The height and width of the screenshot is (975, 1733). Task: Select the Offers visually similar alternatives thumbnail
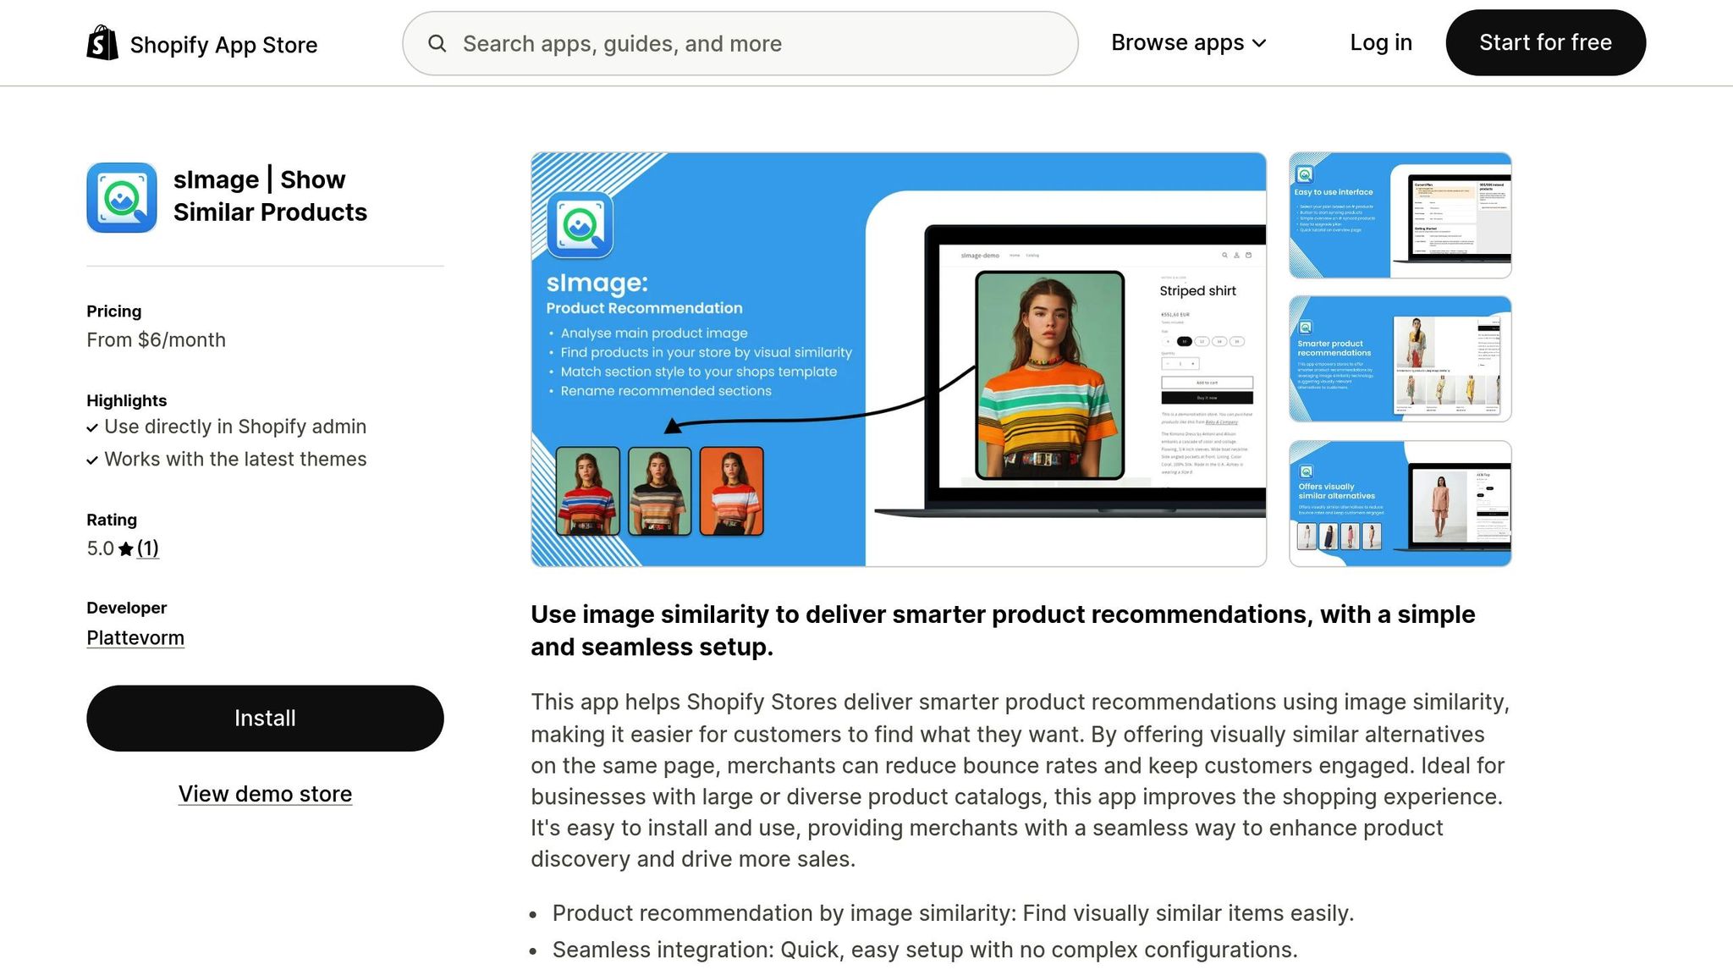pyautogui.click(x=1400, y=503)
